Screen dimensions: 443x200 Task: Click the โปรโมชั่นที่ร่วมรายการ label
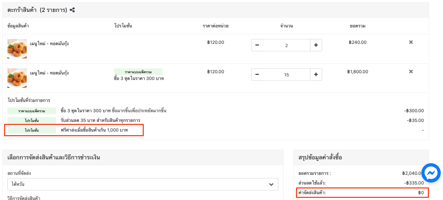coord(29,100)
